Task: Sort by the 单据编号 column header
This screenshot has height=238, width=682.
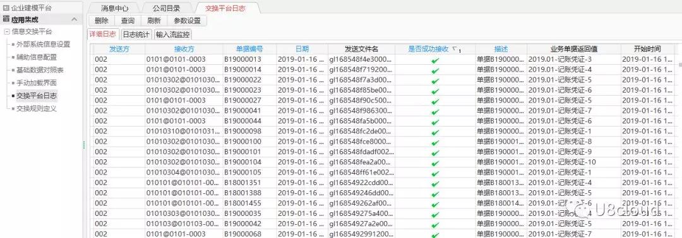Action: tap(249, 49)
